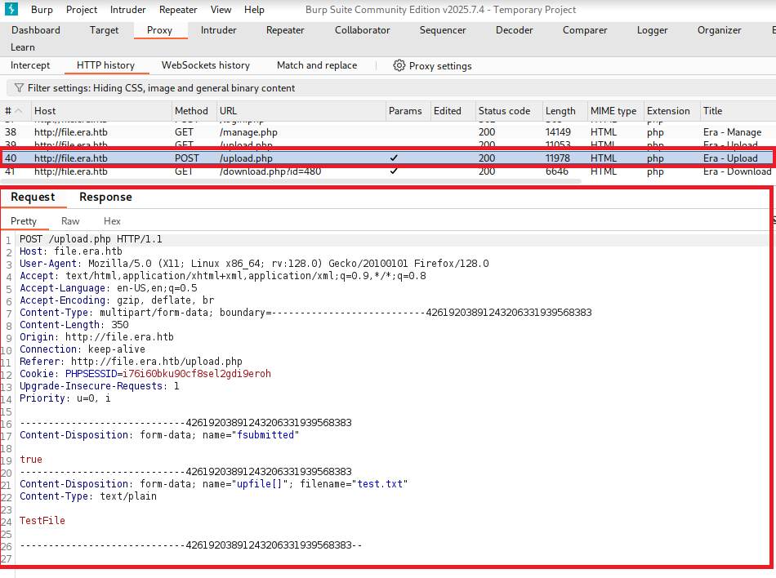Open the Project menu in the menu bar
Image resolution: width=776 pixels, height=578 pixels.
point(82,10)
